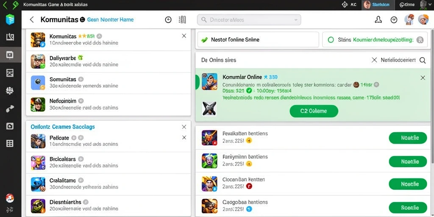Toggle the gray badge beside Somunitas
434x217 pixels.
coord(81,79)
